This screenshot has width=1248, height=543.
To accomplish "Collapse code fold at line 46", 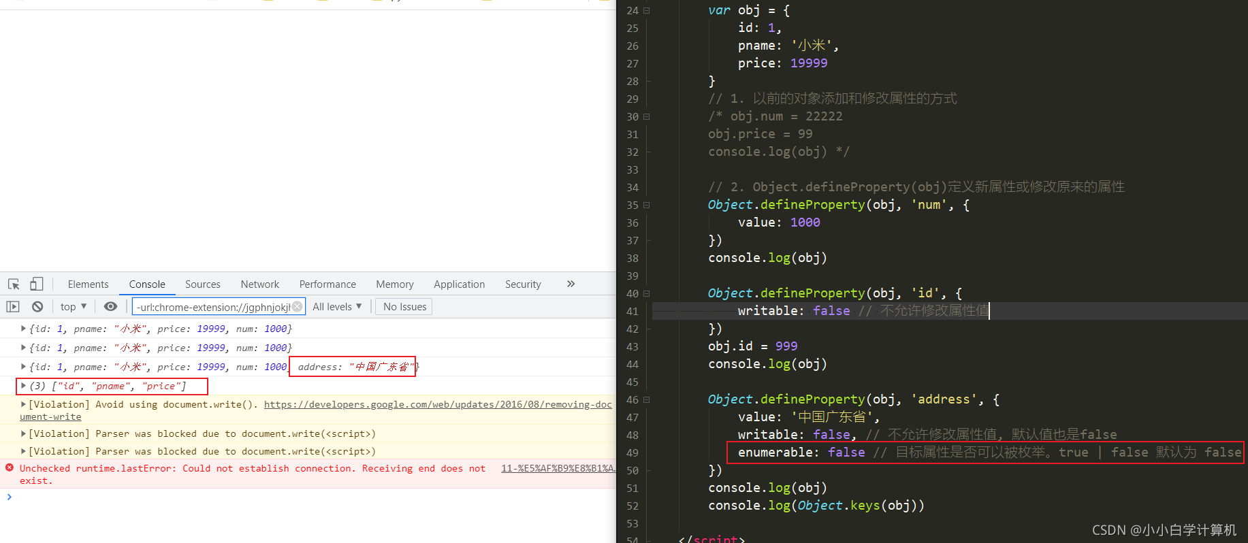I will click(x=647, y=399).
